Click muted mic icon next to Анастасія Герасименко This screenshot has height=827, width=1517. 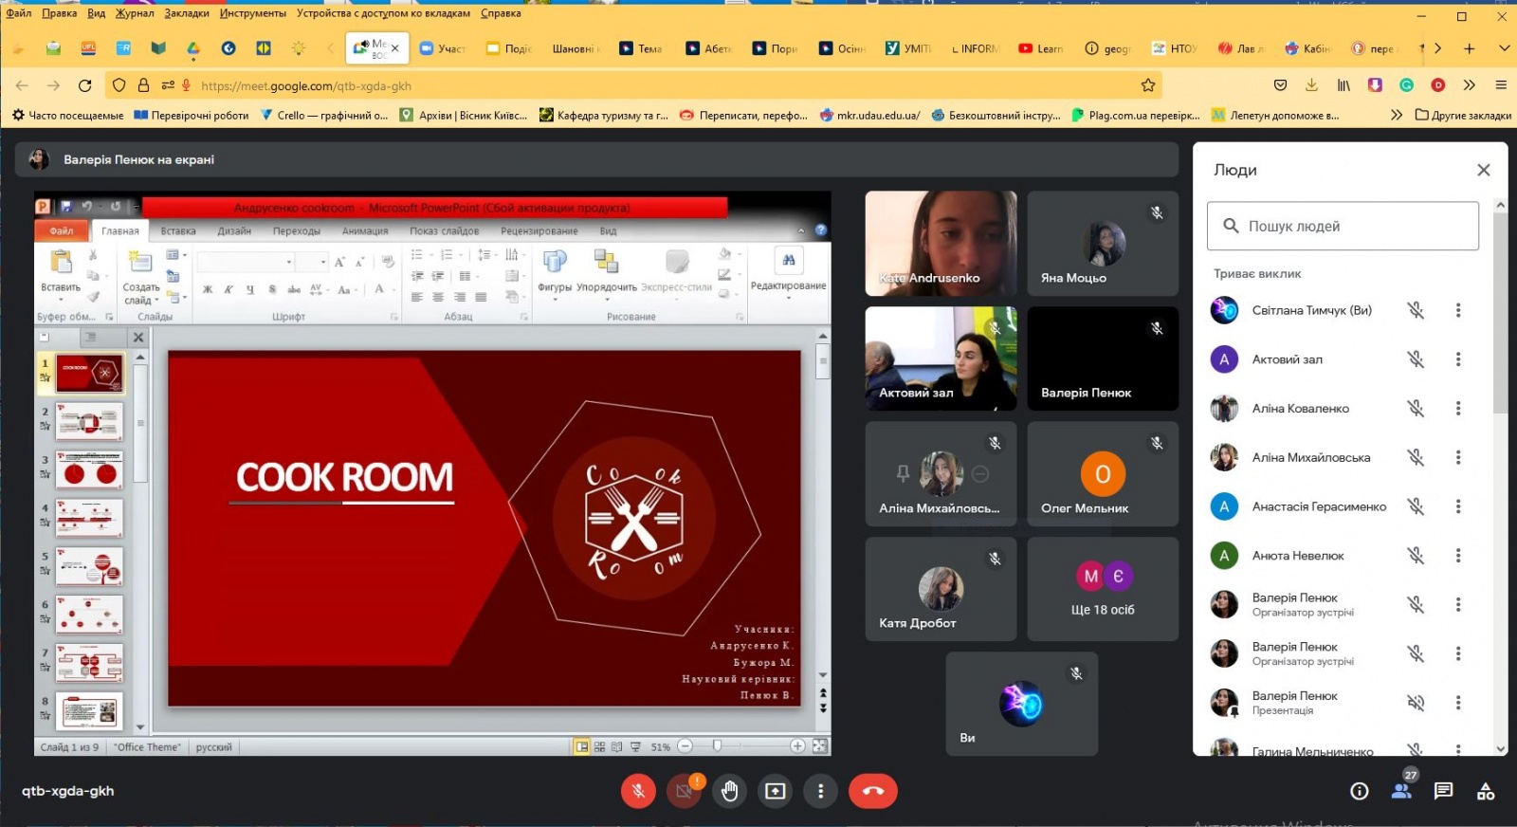tap(1416, 506)
